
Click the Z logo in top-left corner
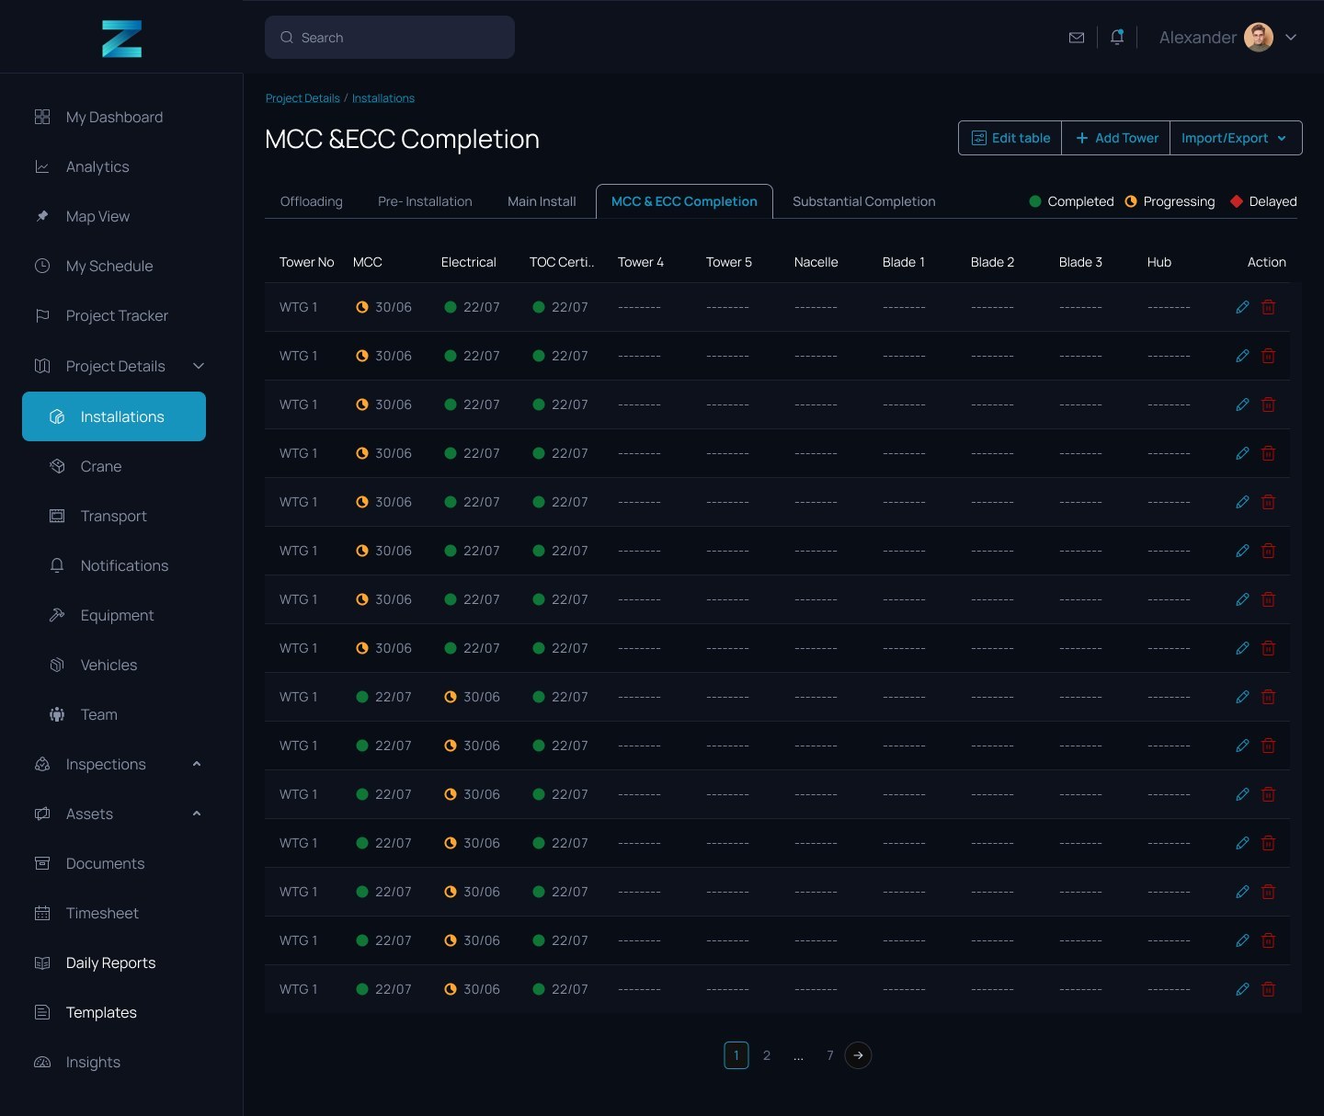[x=121, y=39]
